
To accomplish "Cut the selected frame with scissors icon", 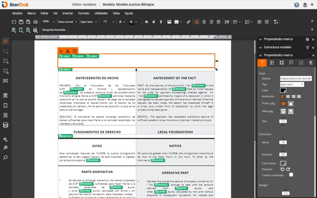I will 68,51.
